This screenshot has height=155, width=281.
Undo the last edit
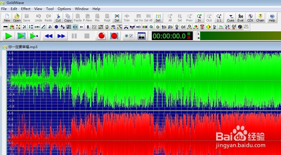[38, 18]
